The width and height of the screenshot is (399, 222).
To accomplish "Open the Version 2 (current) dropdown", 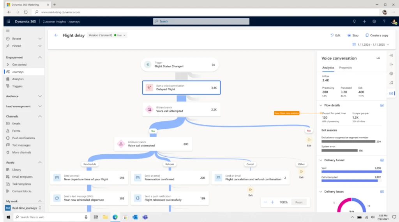I will point(107,35).
